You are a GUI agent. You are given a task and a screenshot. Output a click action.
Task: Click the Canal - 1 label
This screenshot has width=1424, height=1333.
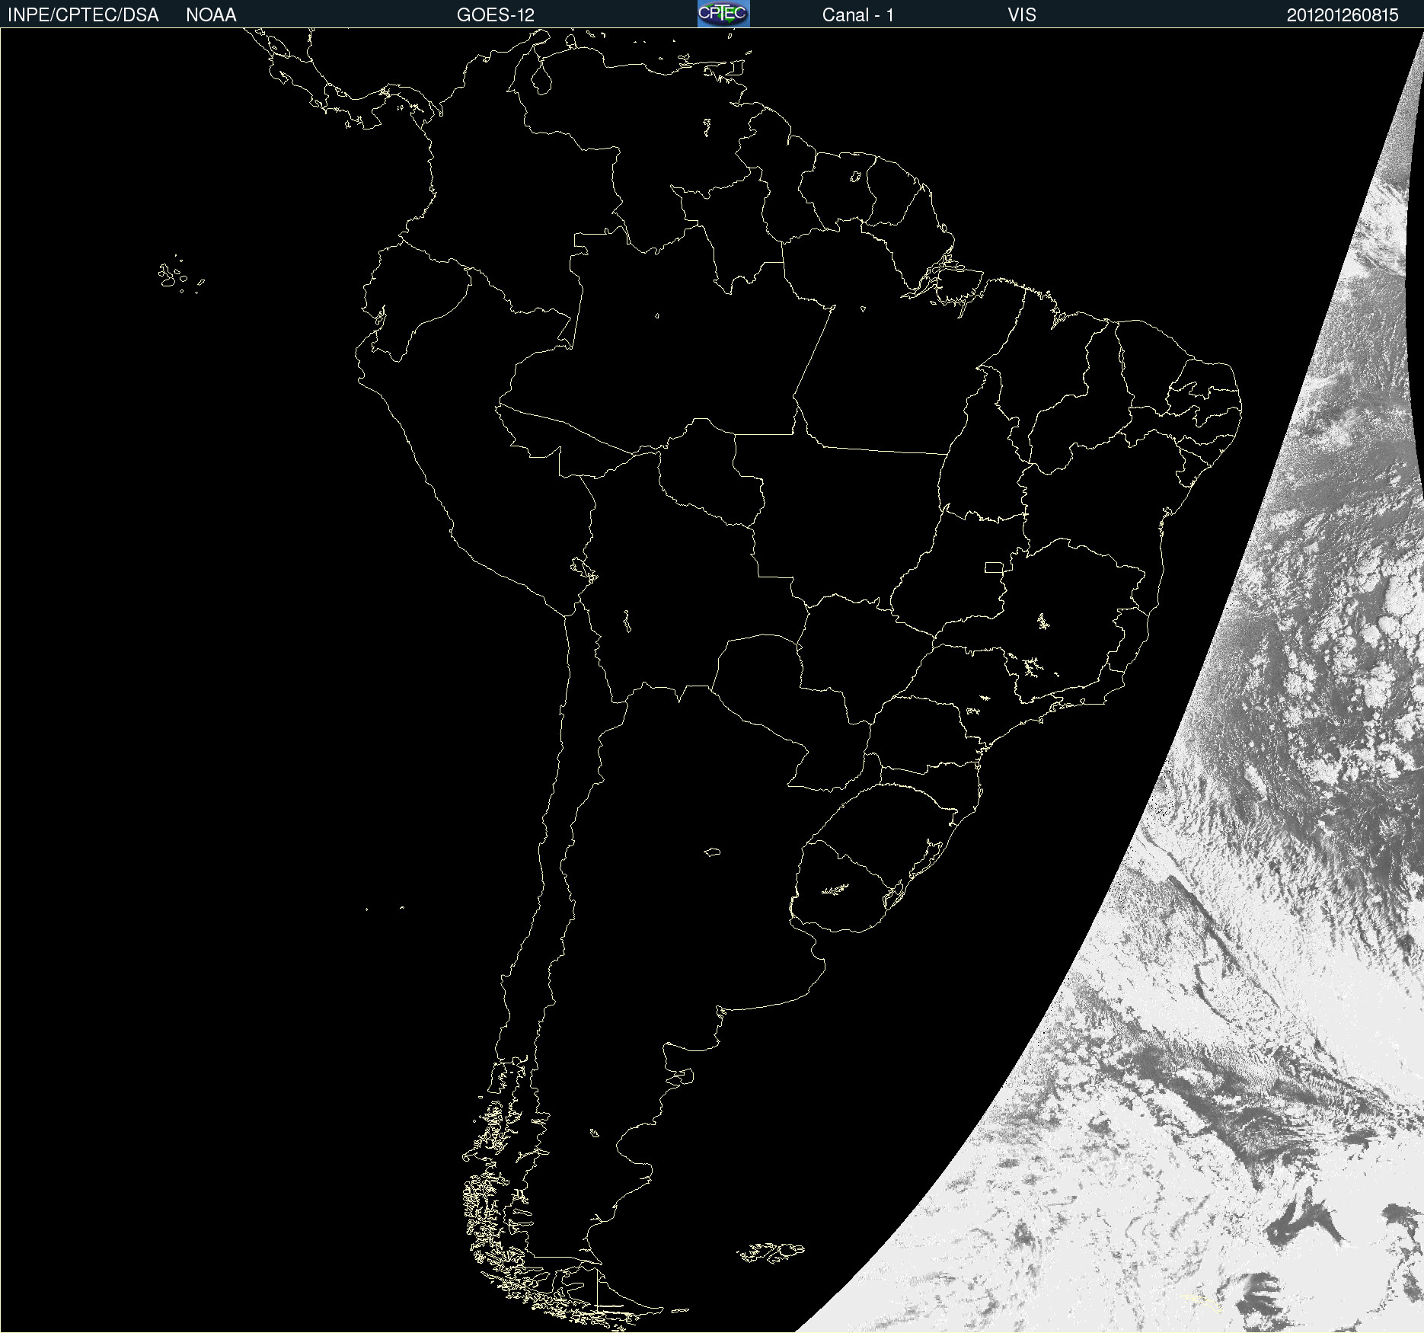pos(857,15)
